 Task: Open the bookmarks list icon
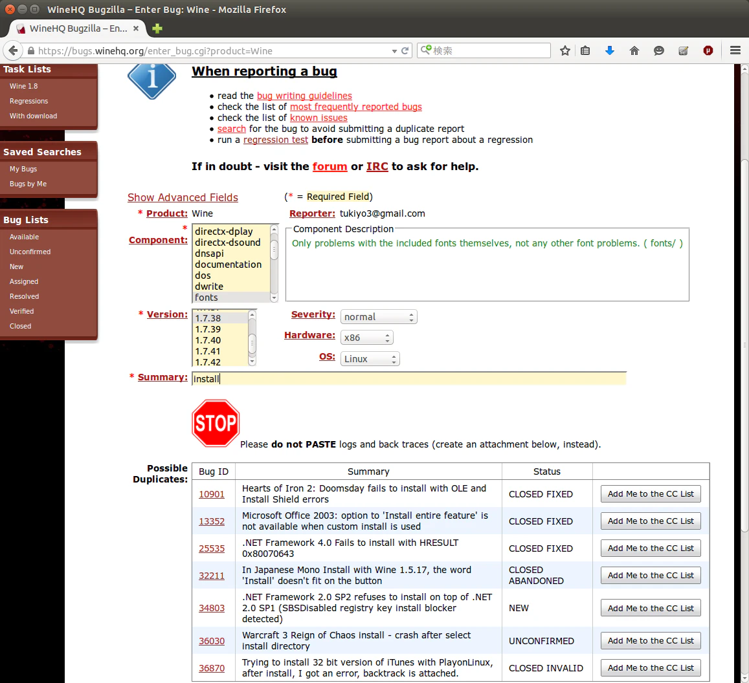585,50
